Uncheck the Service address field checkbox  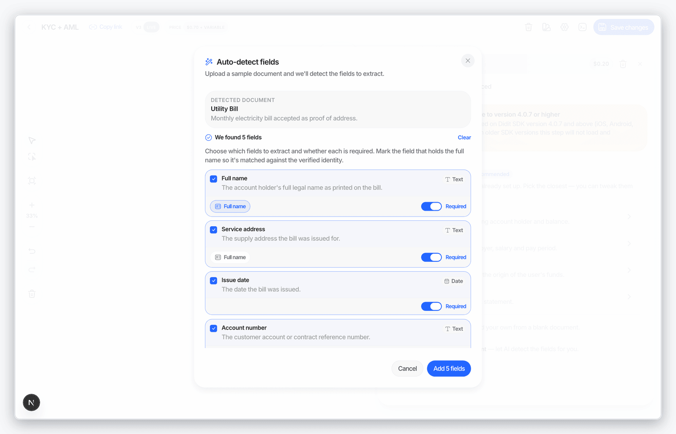[x=214, y=230]
